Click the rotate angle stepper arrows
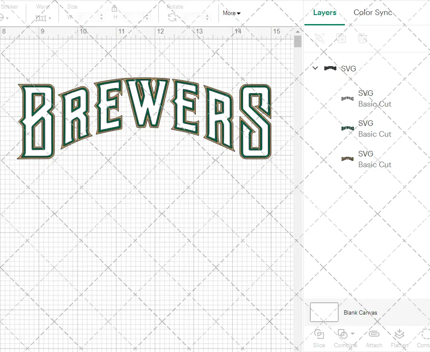Viewport: 430px width, 352px height. pos(207,18)
